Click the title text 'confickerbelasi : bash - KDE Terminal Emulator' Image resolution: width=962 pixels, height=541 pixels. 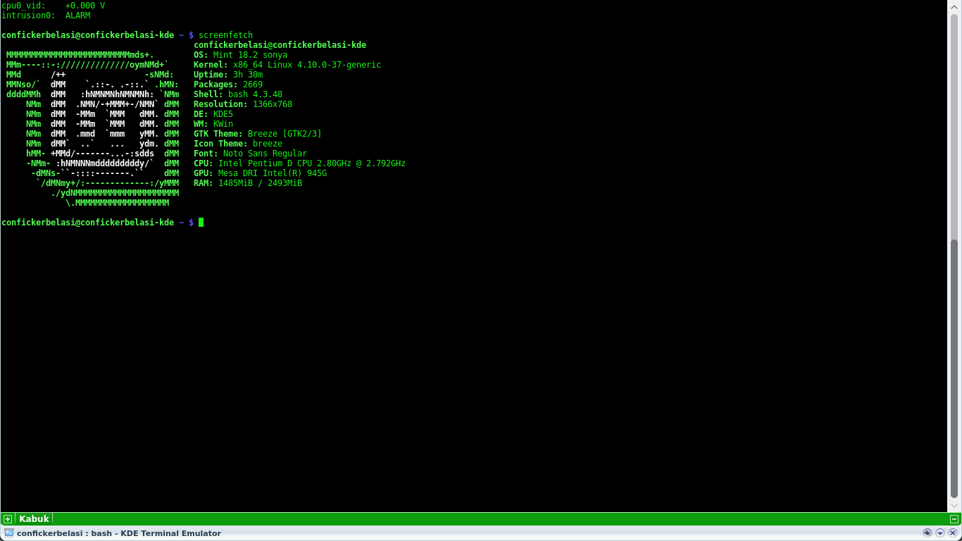119,533
